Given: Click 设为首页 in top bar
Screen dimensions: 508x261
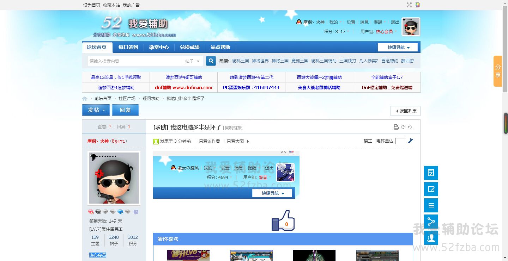Looking at the screenshot, I should click(x=92, y=5).
